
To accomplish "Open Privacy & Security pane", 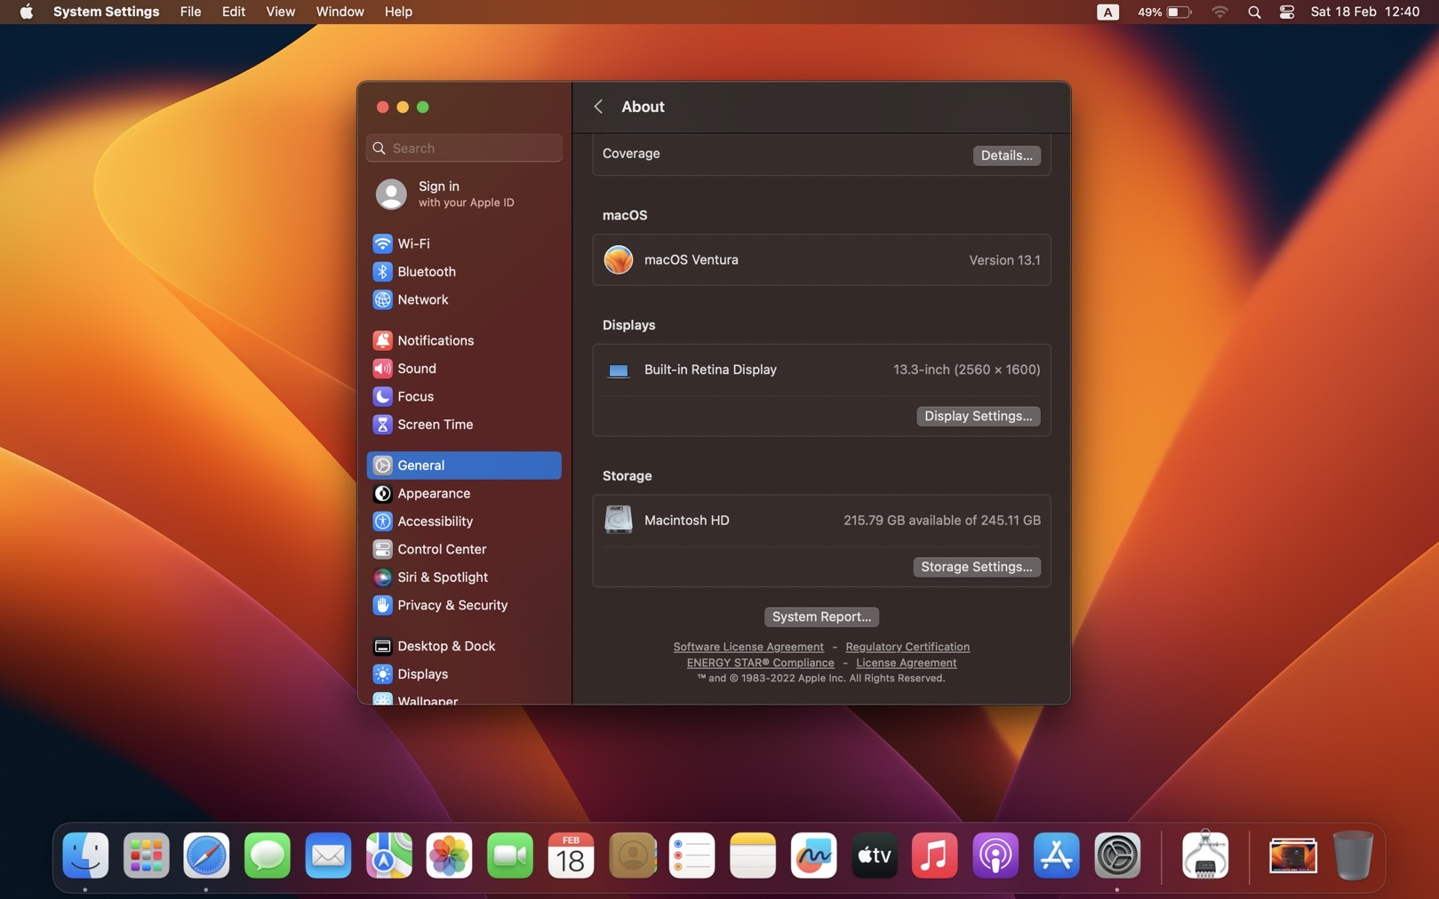I will tap(452, 605).
